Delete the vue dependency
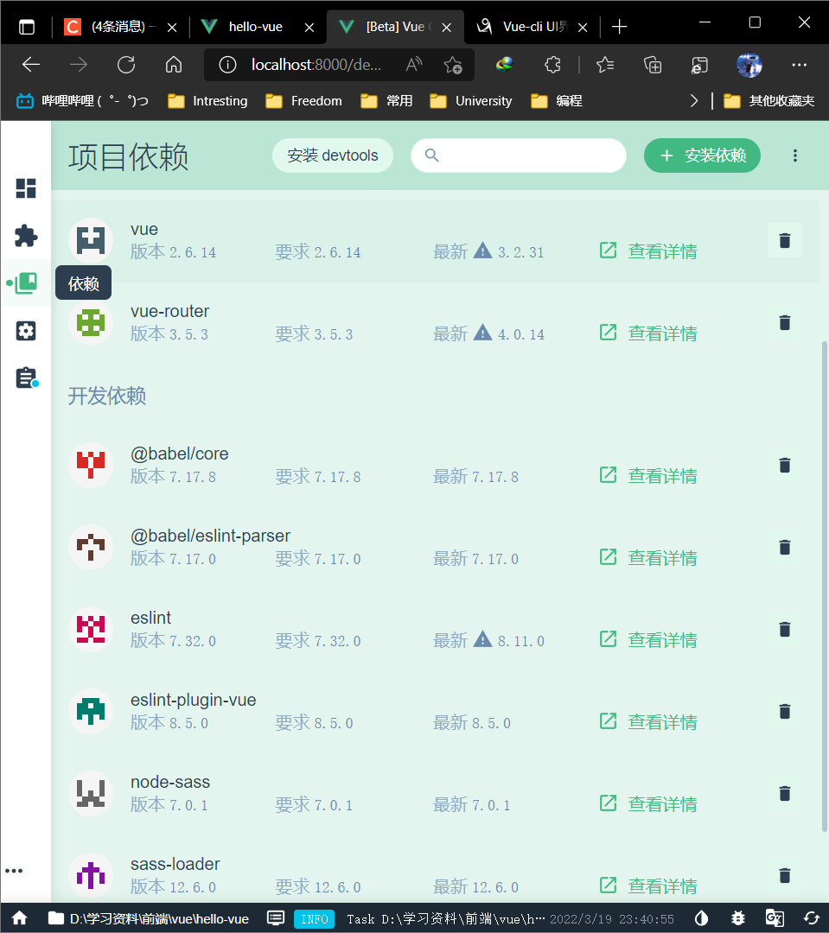 (784, 240)
